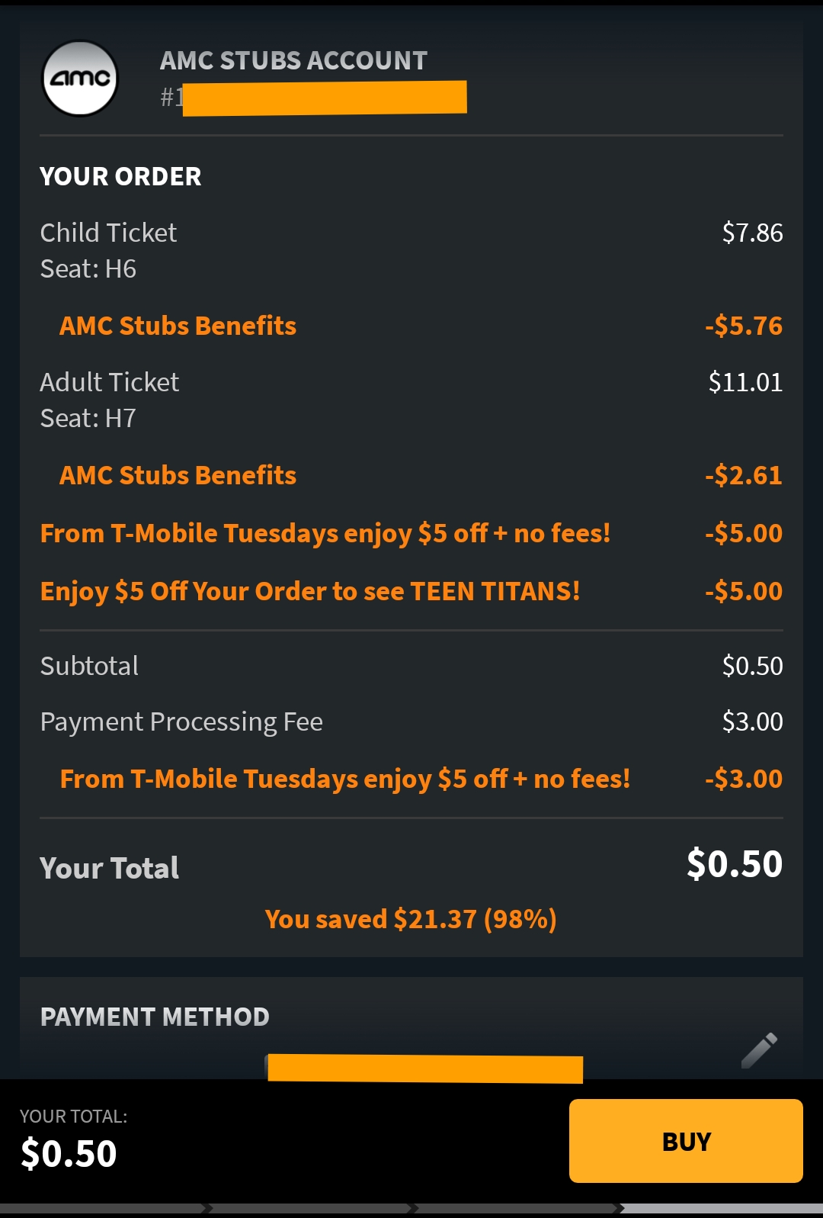This screenshot has width=823, height=1218.
Task: Click the -$5.76 Stubs Benefits discount
Action: coord(743,326)
